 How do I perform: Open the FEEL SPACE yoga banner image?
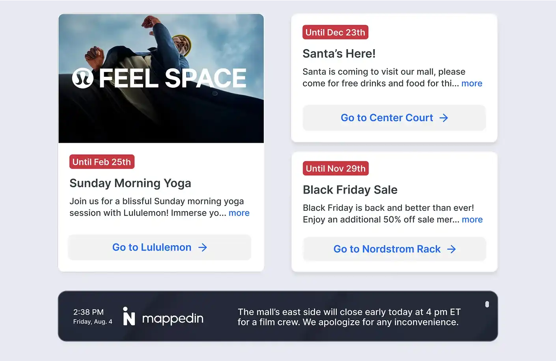(161, 79)
